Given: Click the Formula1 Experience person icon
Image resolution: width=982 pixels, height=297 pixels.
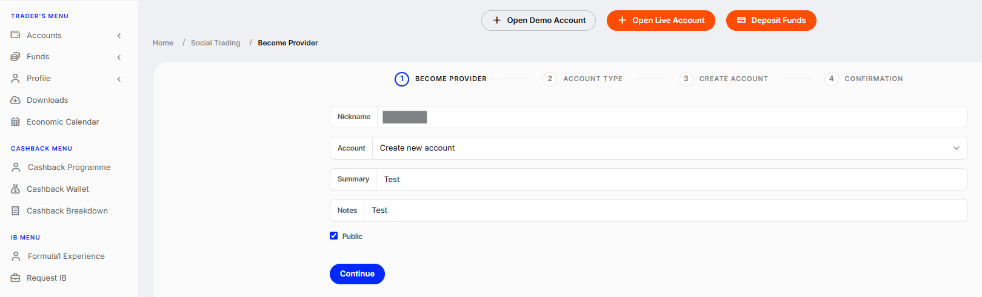Looking at the screenshot, I should tap(16, 256).
